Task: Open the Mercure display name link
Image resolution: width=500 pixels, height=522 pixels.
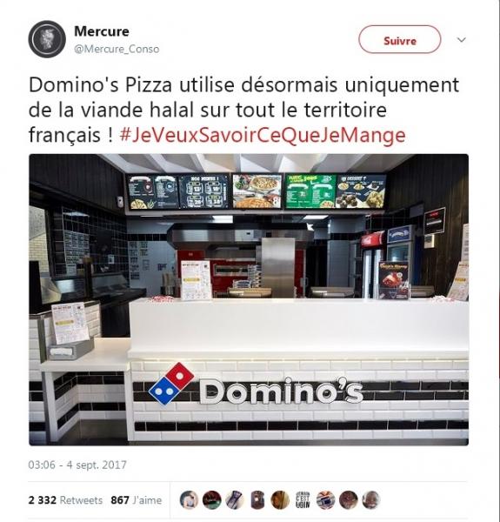Action: 102,31
